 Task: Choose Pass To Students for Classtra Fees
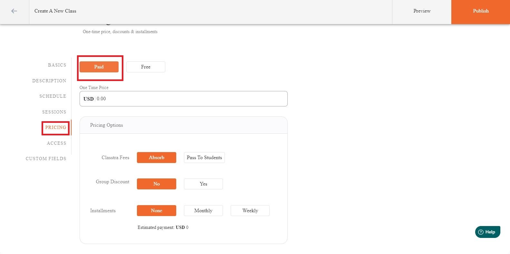click(x=204, y=158)
